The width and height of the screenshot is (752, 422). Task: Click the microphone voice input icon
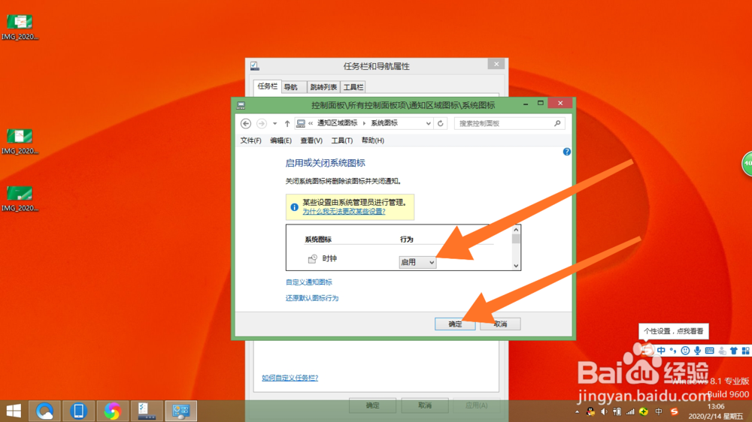click(x=697, y=351)
